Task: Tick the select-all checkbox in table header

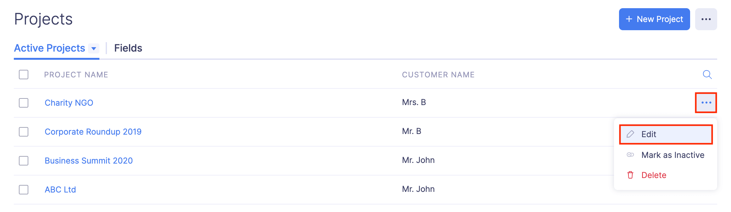Action: 24,75
